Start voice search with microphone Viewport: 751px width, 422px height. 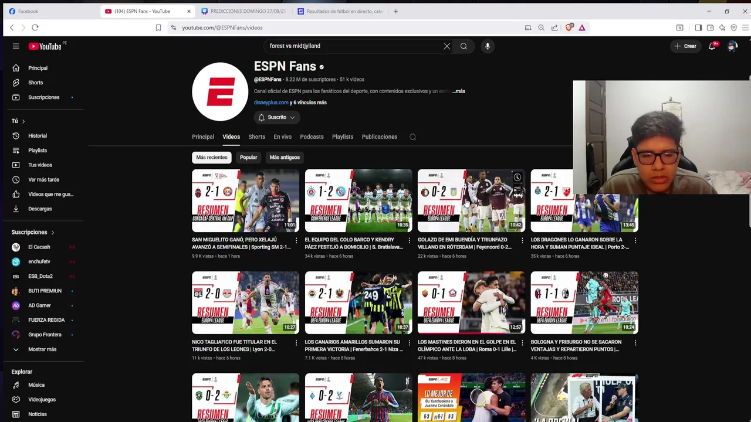488,46
